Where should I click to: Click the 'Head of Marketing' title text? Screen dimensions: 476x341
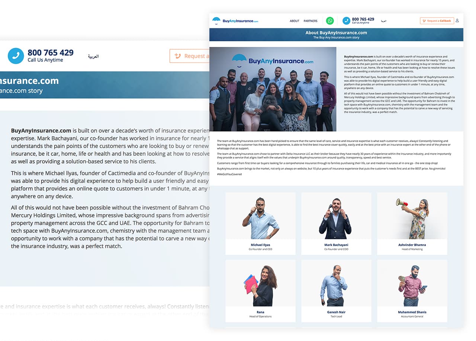412,249
